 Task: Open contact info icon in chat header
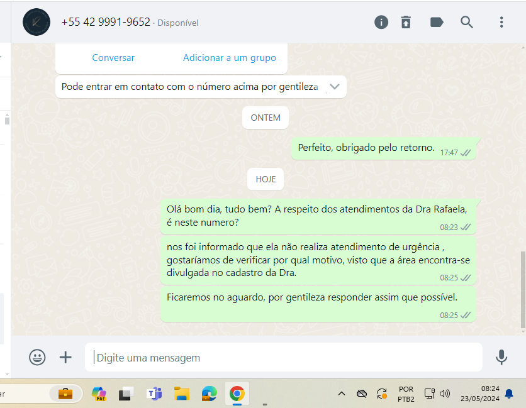(381, 22)
